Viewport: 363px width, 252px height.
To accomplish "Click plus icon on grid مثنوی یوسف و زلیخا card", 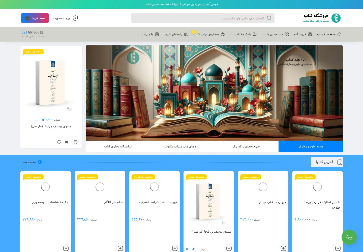I will pyautogui.click(x=229, y=248).
